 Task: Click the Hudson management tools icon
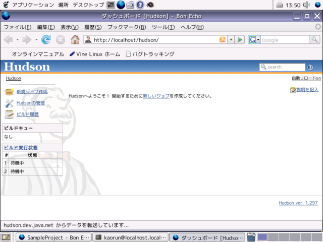(9, 103)
